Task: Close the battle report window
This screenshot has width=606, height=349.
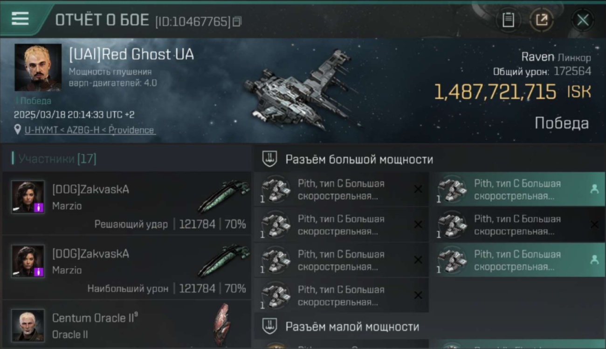Action: (x=583, y=20)
